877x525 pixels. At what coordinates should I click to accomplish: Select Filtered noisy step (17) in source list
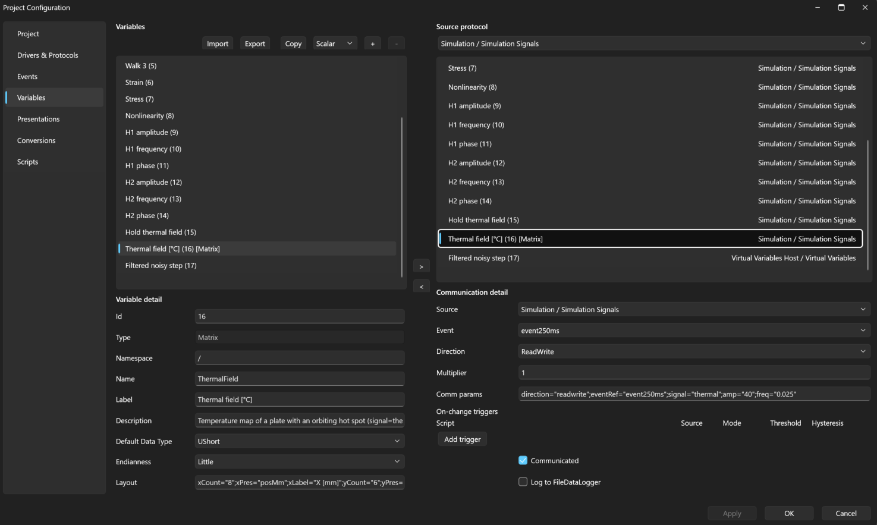(650, 258)
